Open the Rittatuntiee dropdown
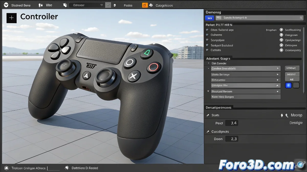 coord(246,80)
